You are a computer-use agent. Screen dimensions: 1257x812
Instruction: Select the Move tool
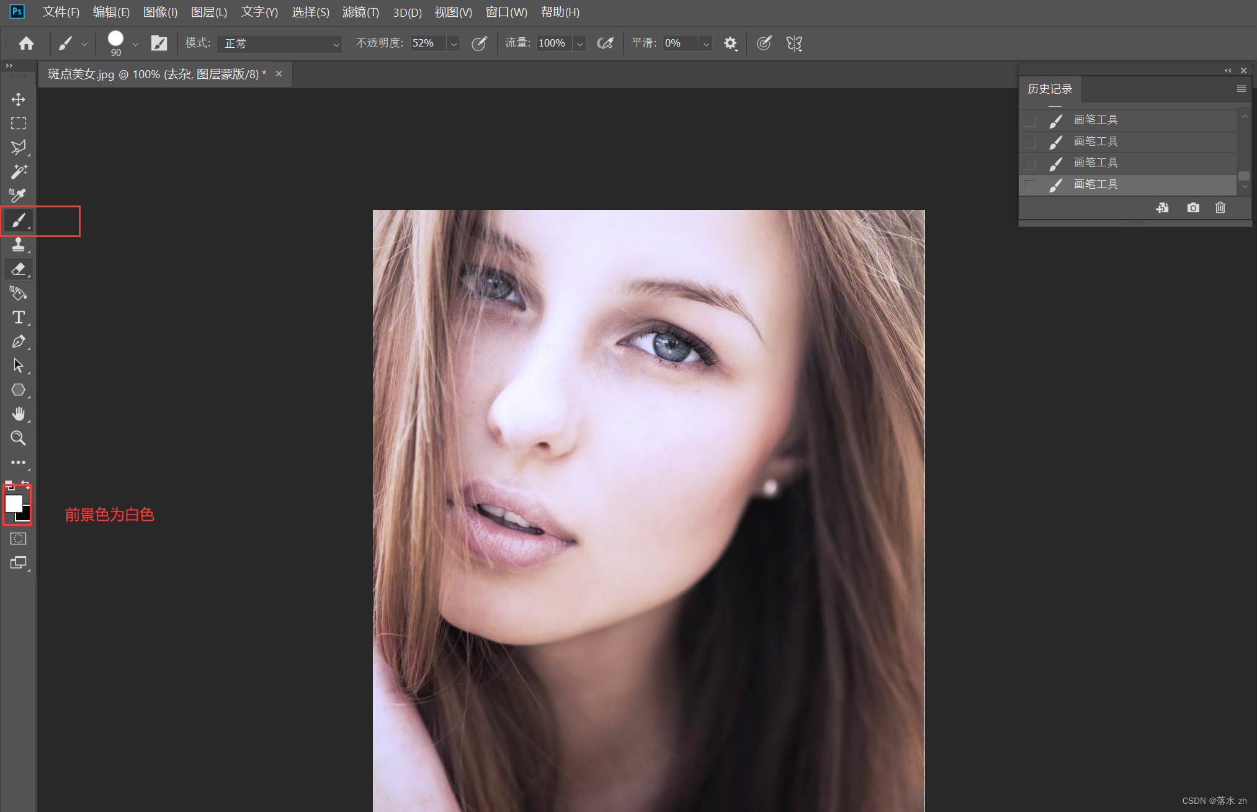point(18,99)
